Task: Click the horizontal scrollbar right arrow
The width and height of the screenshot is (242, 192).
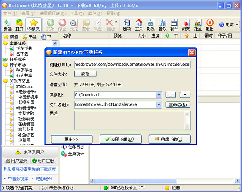Action: (x=237, y=181)
